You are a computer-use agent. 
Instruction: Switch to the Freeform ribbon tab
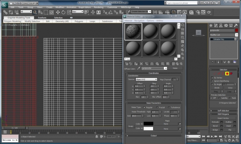tap(42, 18)
